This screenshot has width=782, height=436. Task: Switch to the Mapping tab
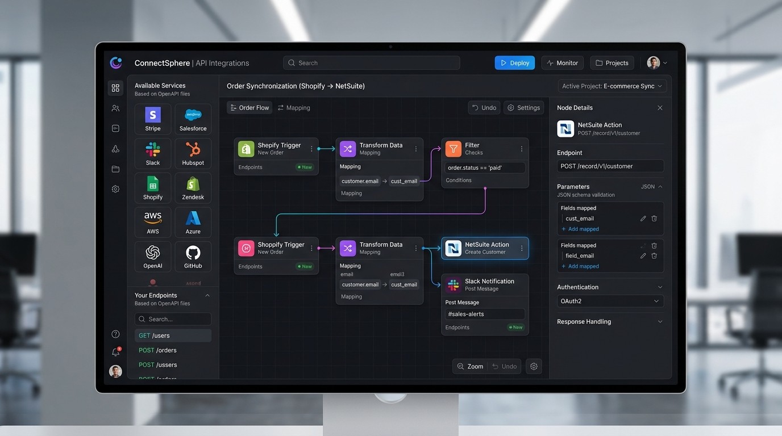point(294,107)
